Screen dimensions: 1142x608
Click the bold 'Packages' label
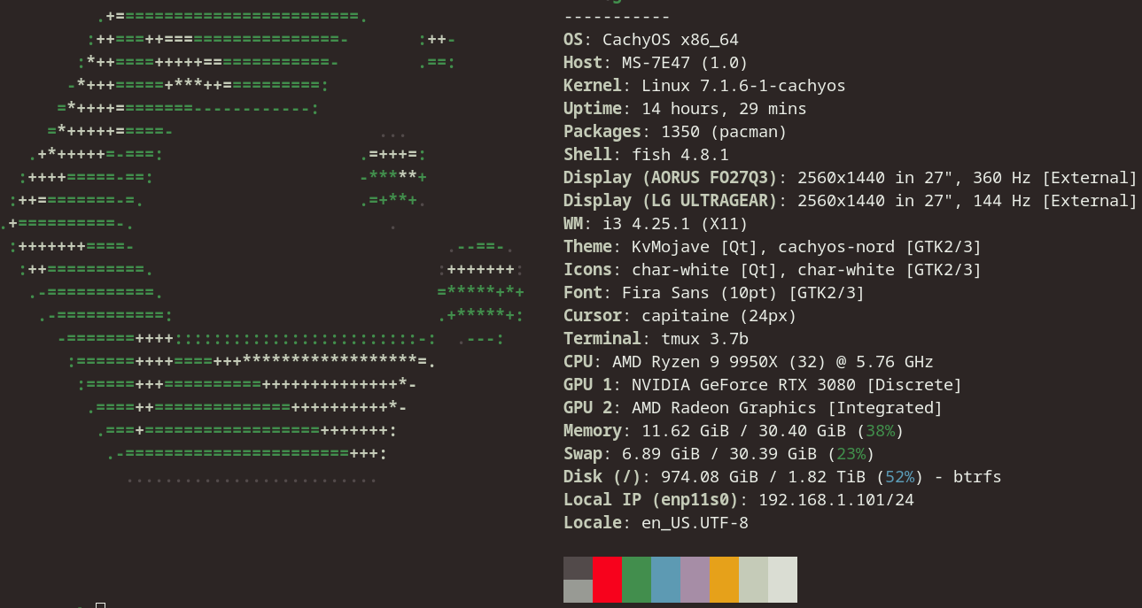[x=602, y=132]
